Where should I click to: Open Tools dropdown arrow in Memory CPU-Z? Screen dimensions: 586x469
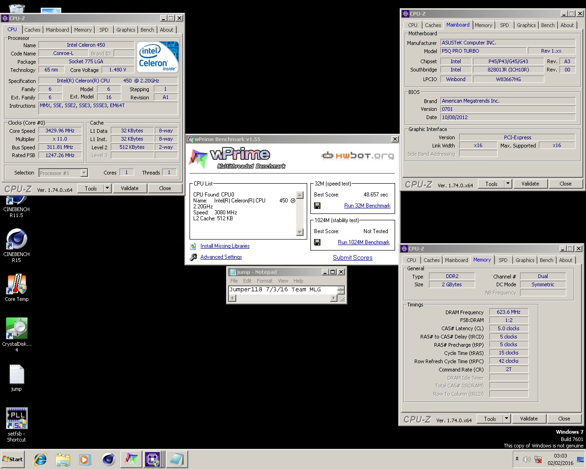click(506, 419)
